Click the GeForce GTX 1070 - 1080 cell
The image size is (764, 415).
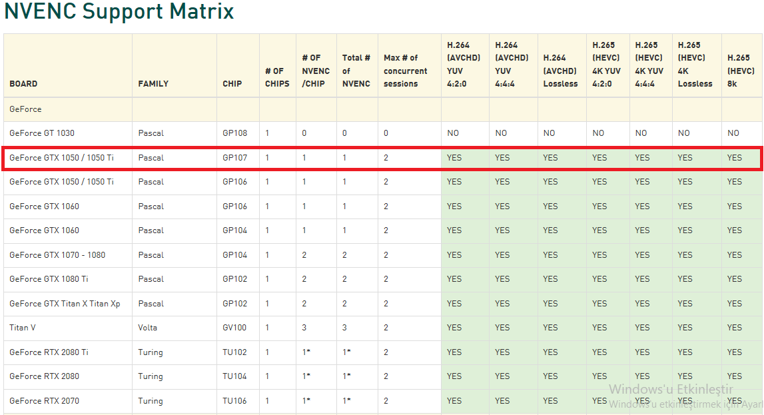(57, 254)
